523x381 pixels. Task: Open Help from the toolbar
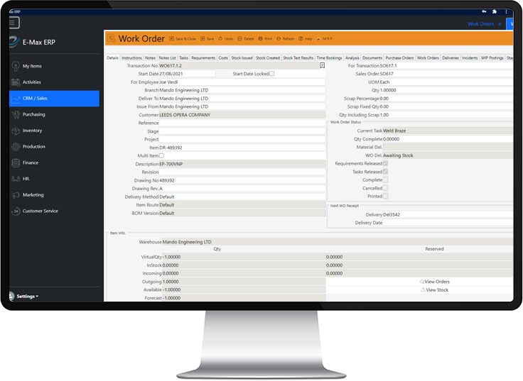(x=306, y=39)
